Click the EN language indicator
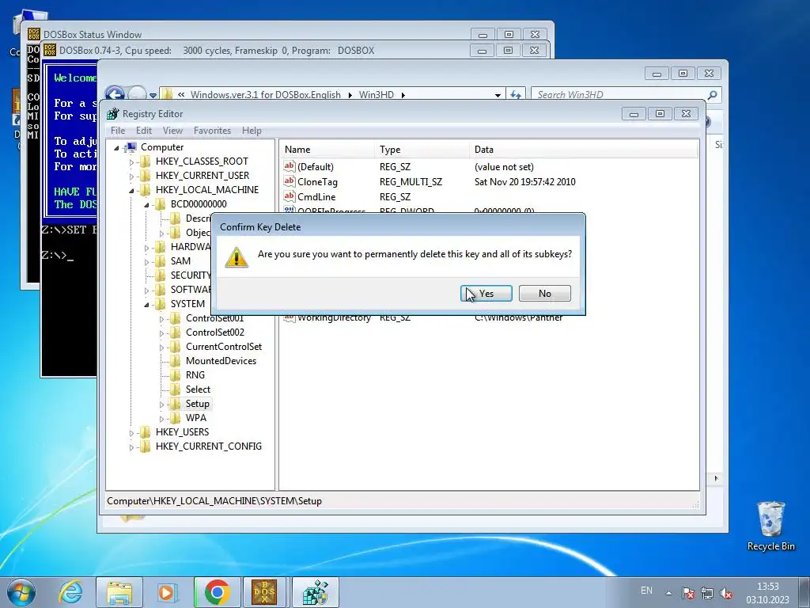The height and width of the screenshot is (608, 810). click(646, 591)
